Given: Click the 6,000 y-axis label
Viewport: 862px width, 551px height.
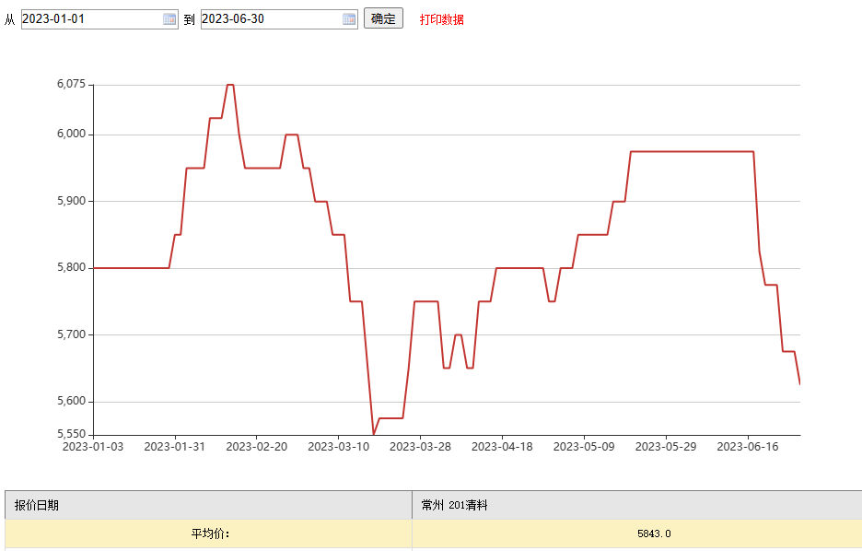Looking at the screenshot, I should tap(72, 135).
